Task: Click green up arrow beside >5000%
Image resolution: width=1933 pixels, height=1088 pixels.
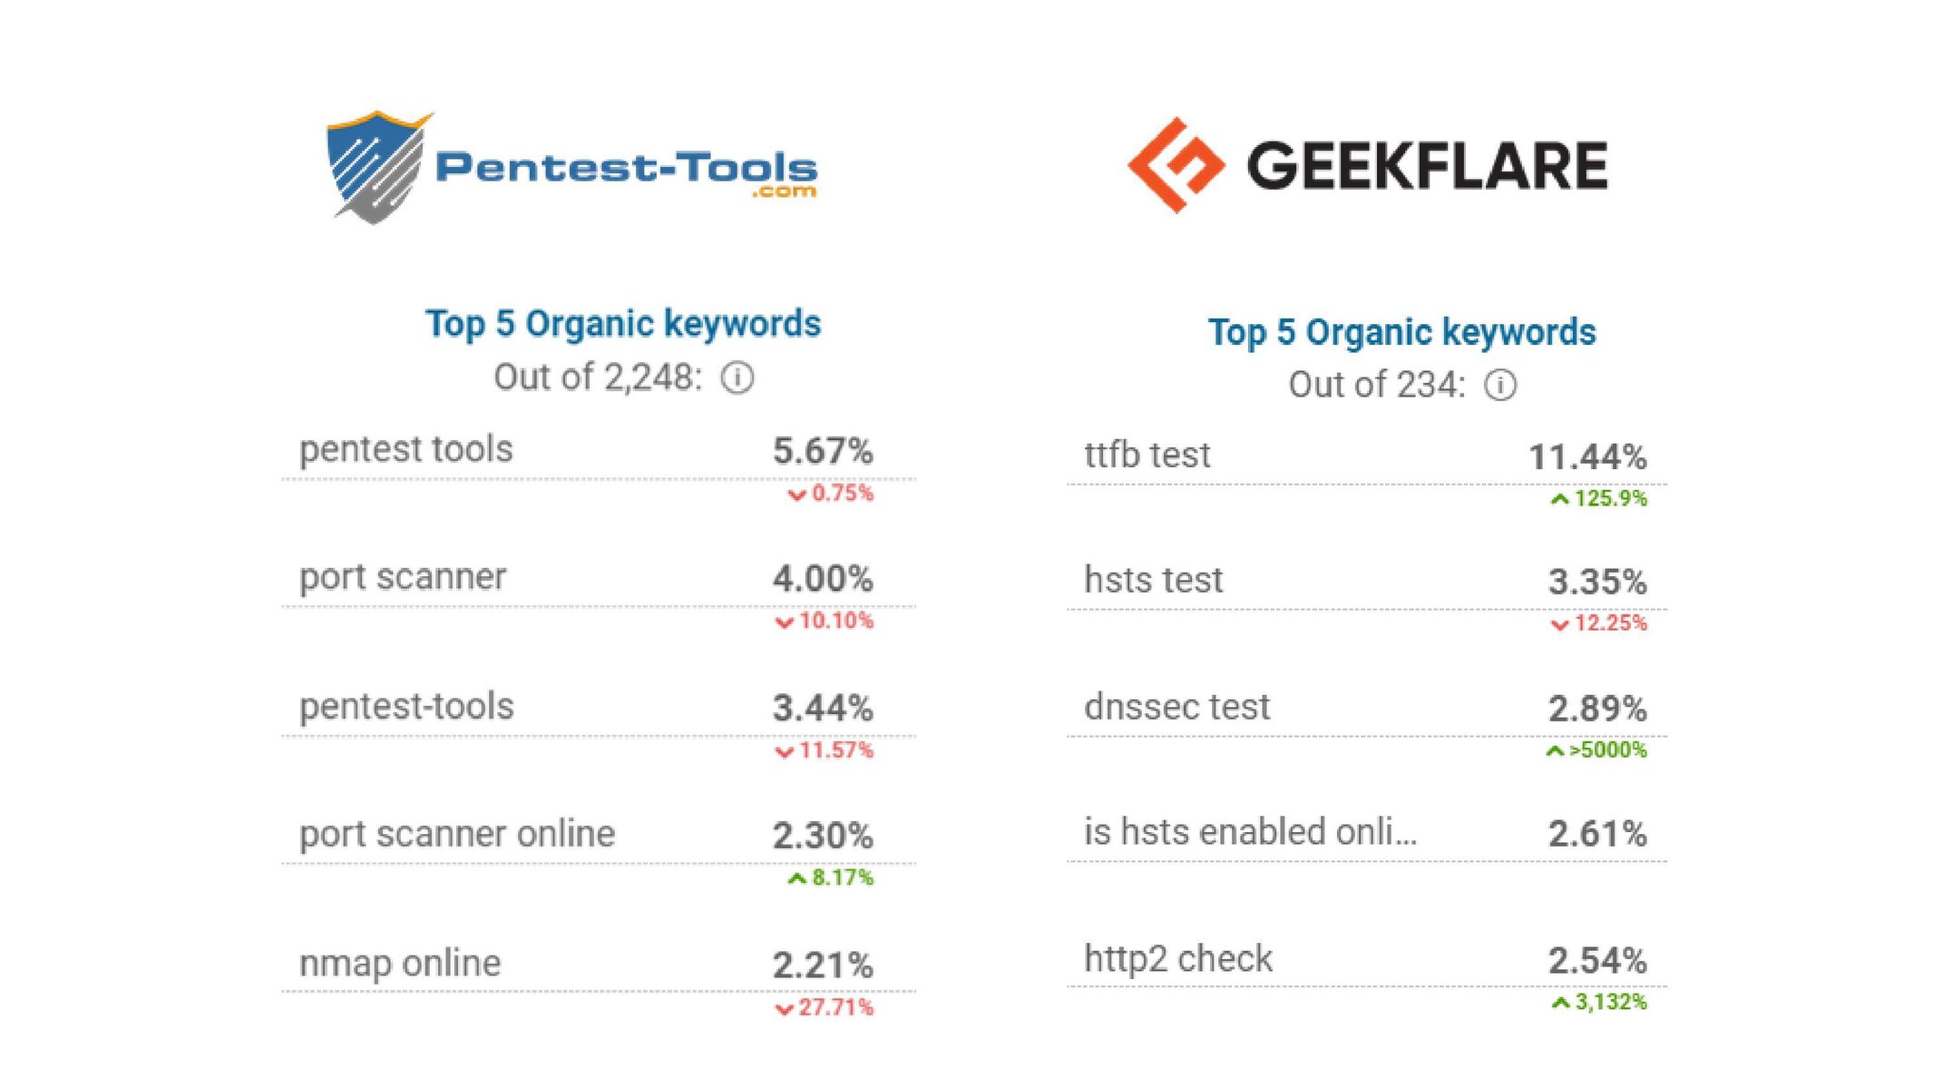Action: (1555, 750)
